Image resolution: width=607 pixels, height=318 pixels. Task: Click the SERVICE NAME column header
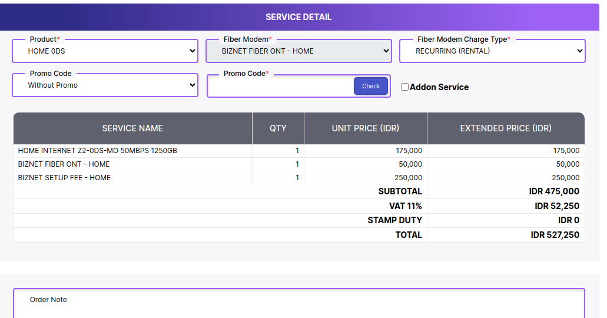coord(132,128)
